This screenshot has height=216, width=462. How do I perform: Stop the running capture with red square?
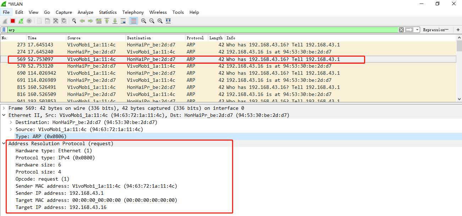[x=13, y=21]
